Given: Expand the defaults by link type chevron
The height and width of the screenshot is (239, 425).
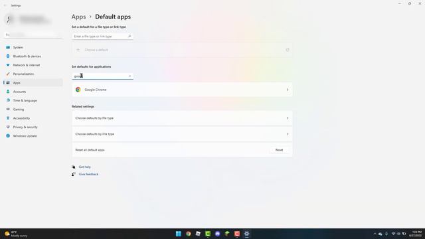Looking at the screenshot, I should (x=288, y=134).
